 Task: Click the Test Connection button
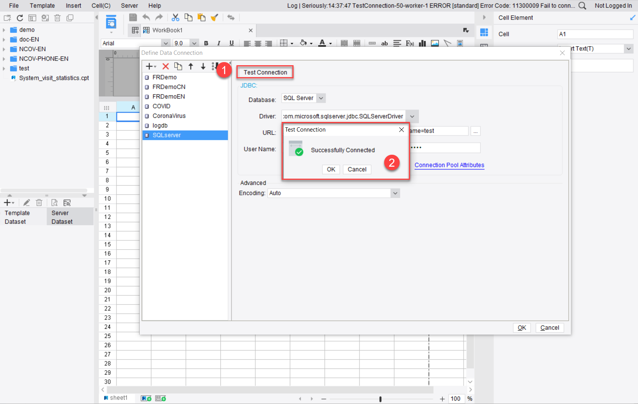[265, 72]
